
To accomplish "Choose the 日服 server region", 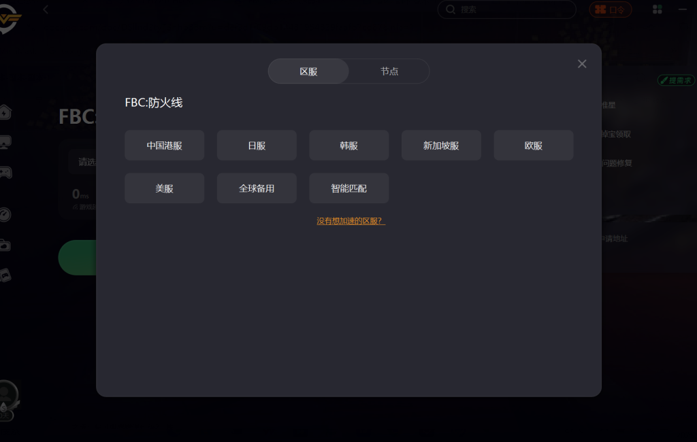I will click(257, 146).
